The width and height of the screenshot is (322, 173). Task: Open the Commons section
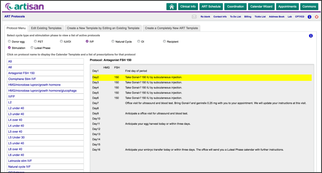[x=309, y=6]
